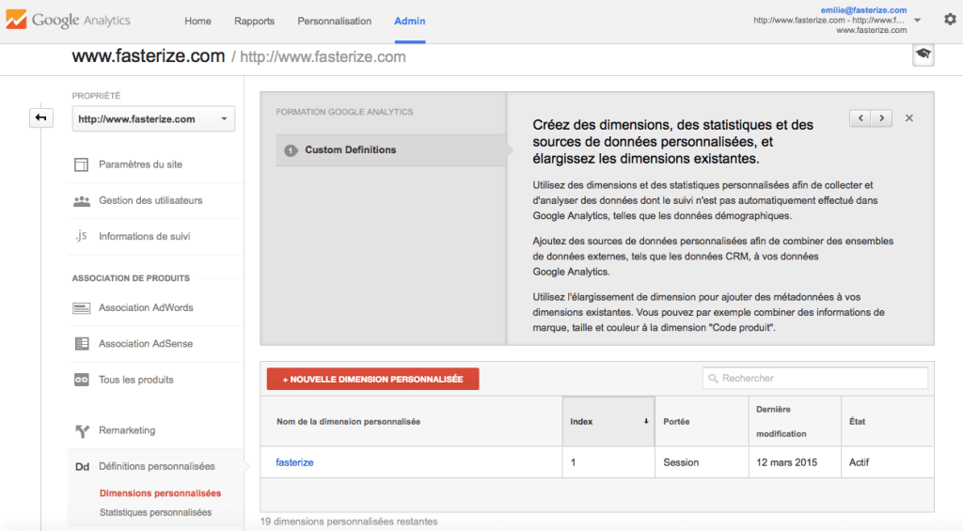Open Association AdSense
Image resolution: width=963 pixels, height=531 pixels.
click(146, 344)
